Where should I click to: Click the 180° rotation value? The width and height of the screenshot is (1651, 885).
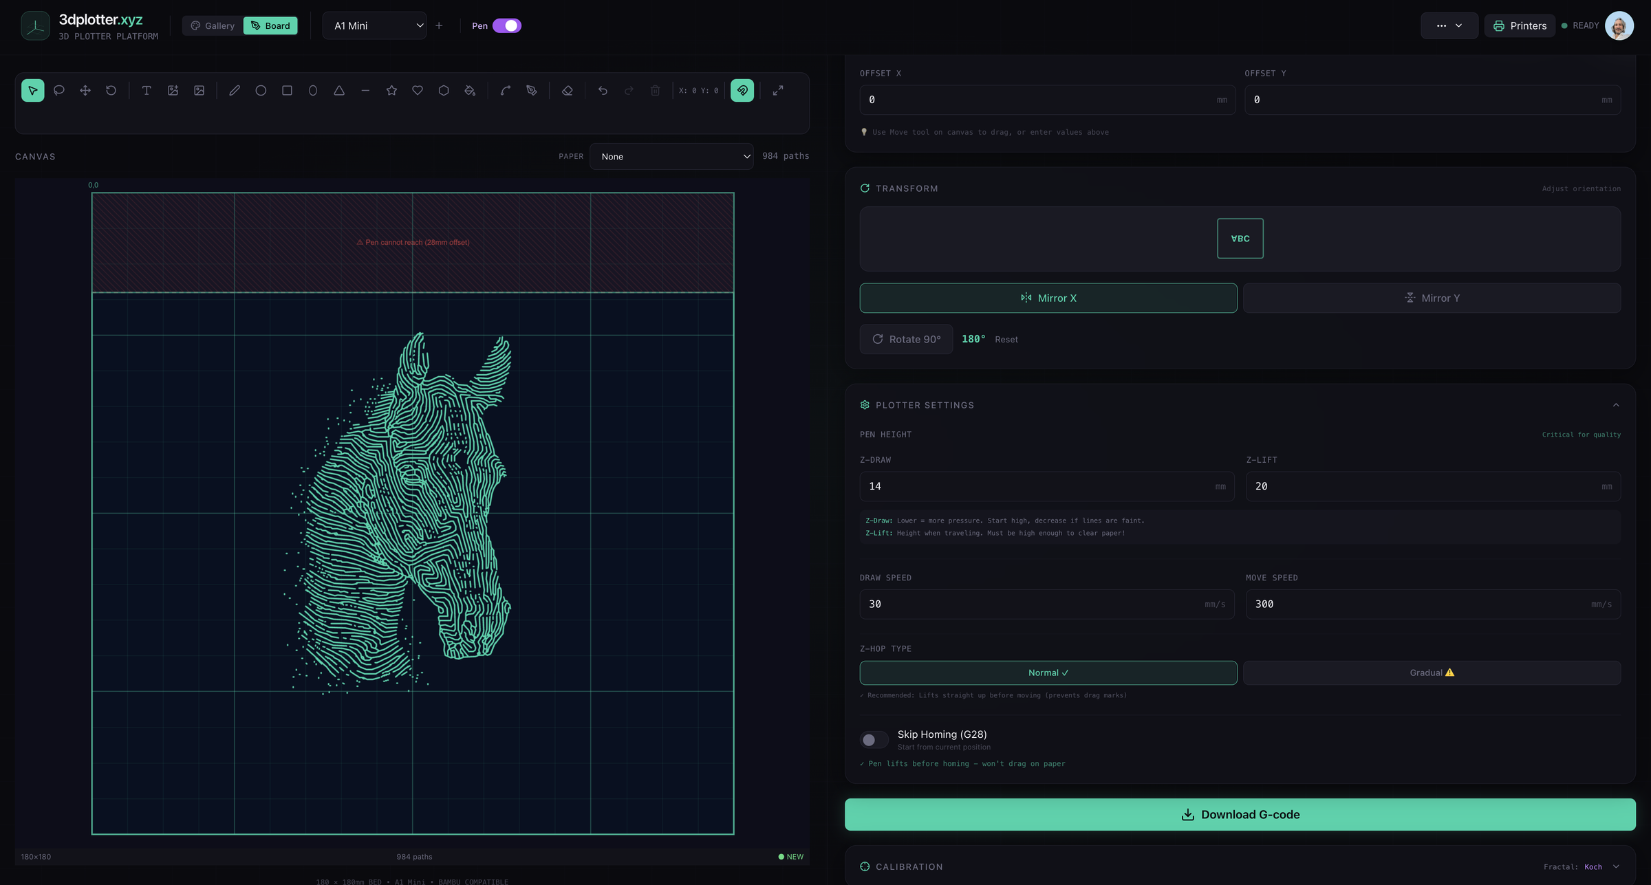(x=973, y=340)
